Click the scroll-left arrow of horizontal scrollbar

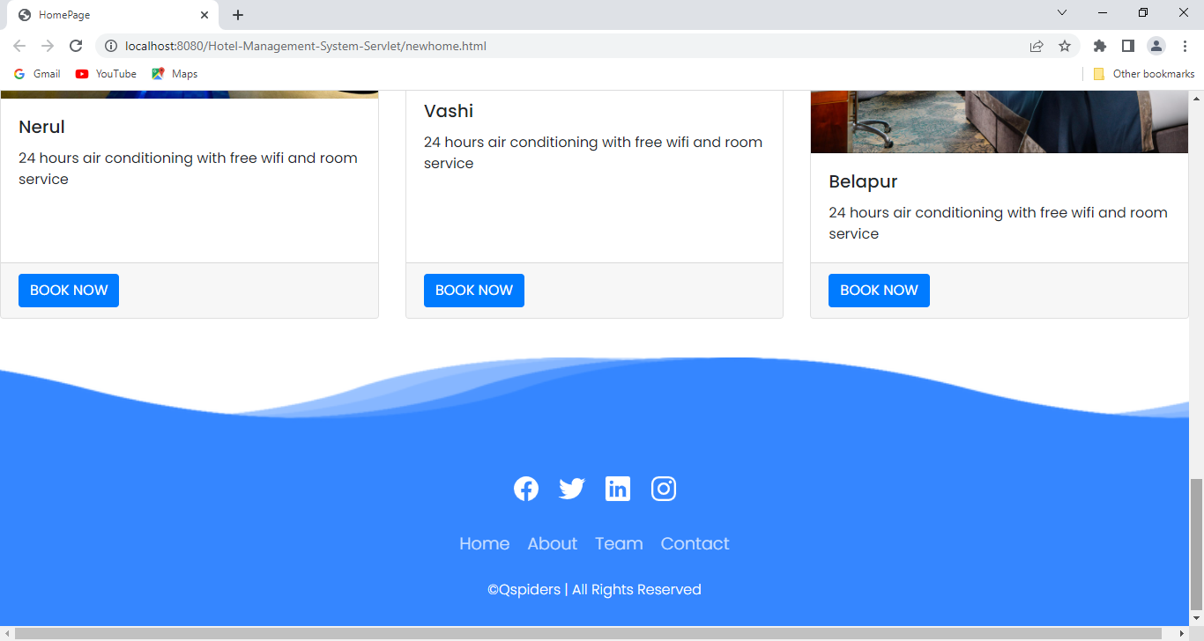(7, 634)
